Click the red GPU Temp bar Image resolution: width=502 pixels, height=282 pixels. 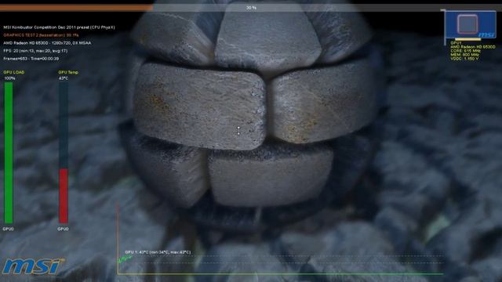click(x=64, y=196)
